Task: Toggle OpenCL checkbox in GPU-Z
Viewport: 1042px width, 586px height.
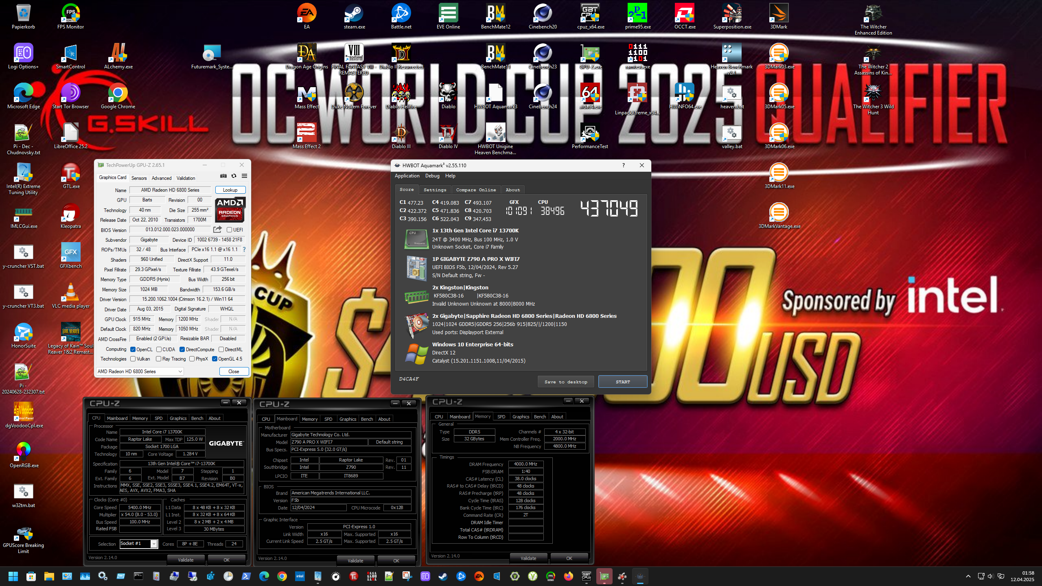Action: click(x=133, y=350)
